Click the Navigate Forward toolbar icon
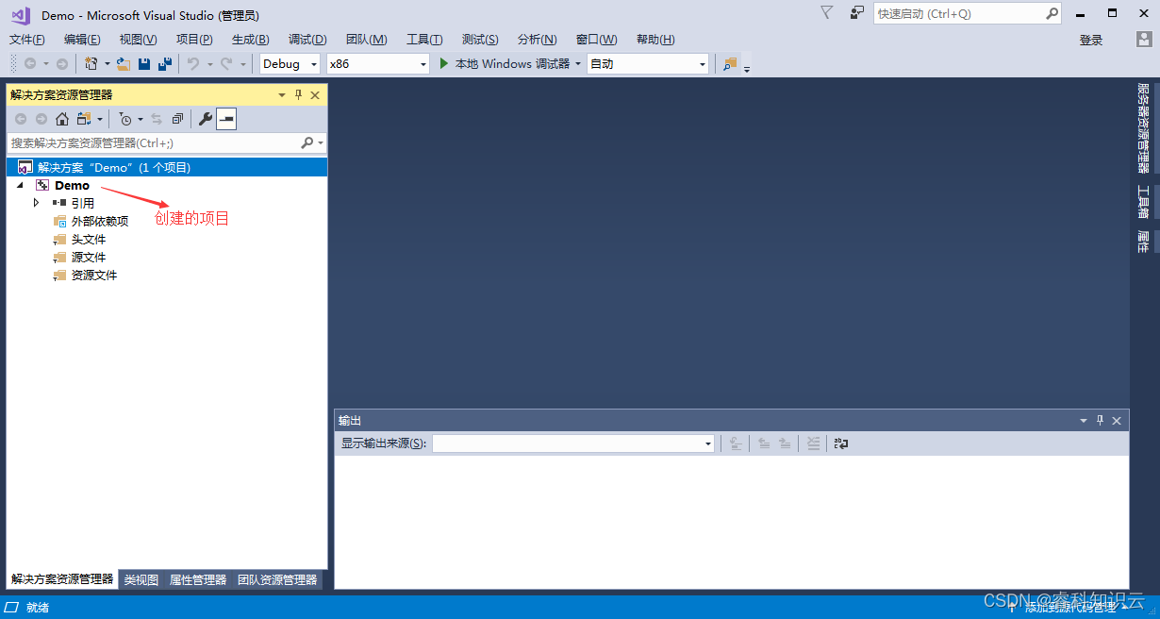The image size is (1160, 619). [62, 63]
